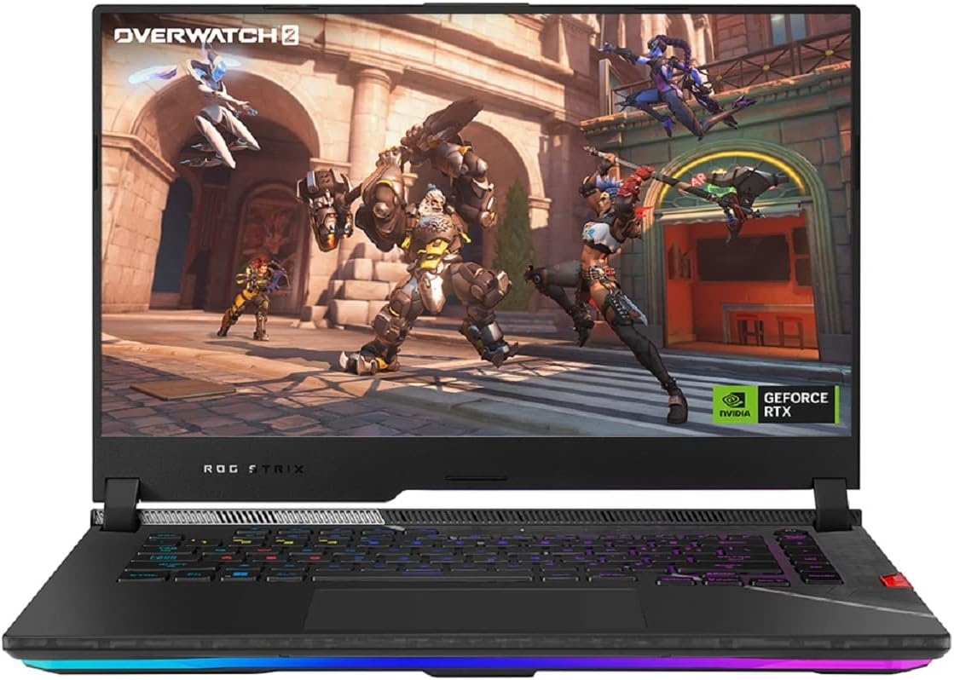
Task: Click the OVERWATCH 2 logo on the laptop screen
Action: (x=206, y=36)
